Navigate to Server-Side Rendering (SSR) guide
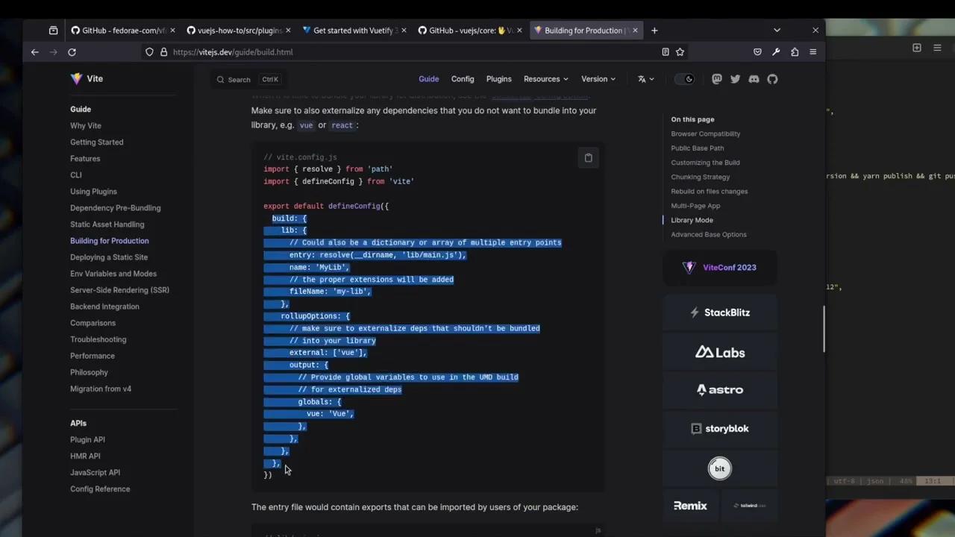The image size is (955, 537). [x=119, y=289]
